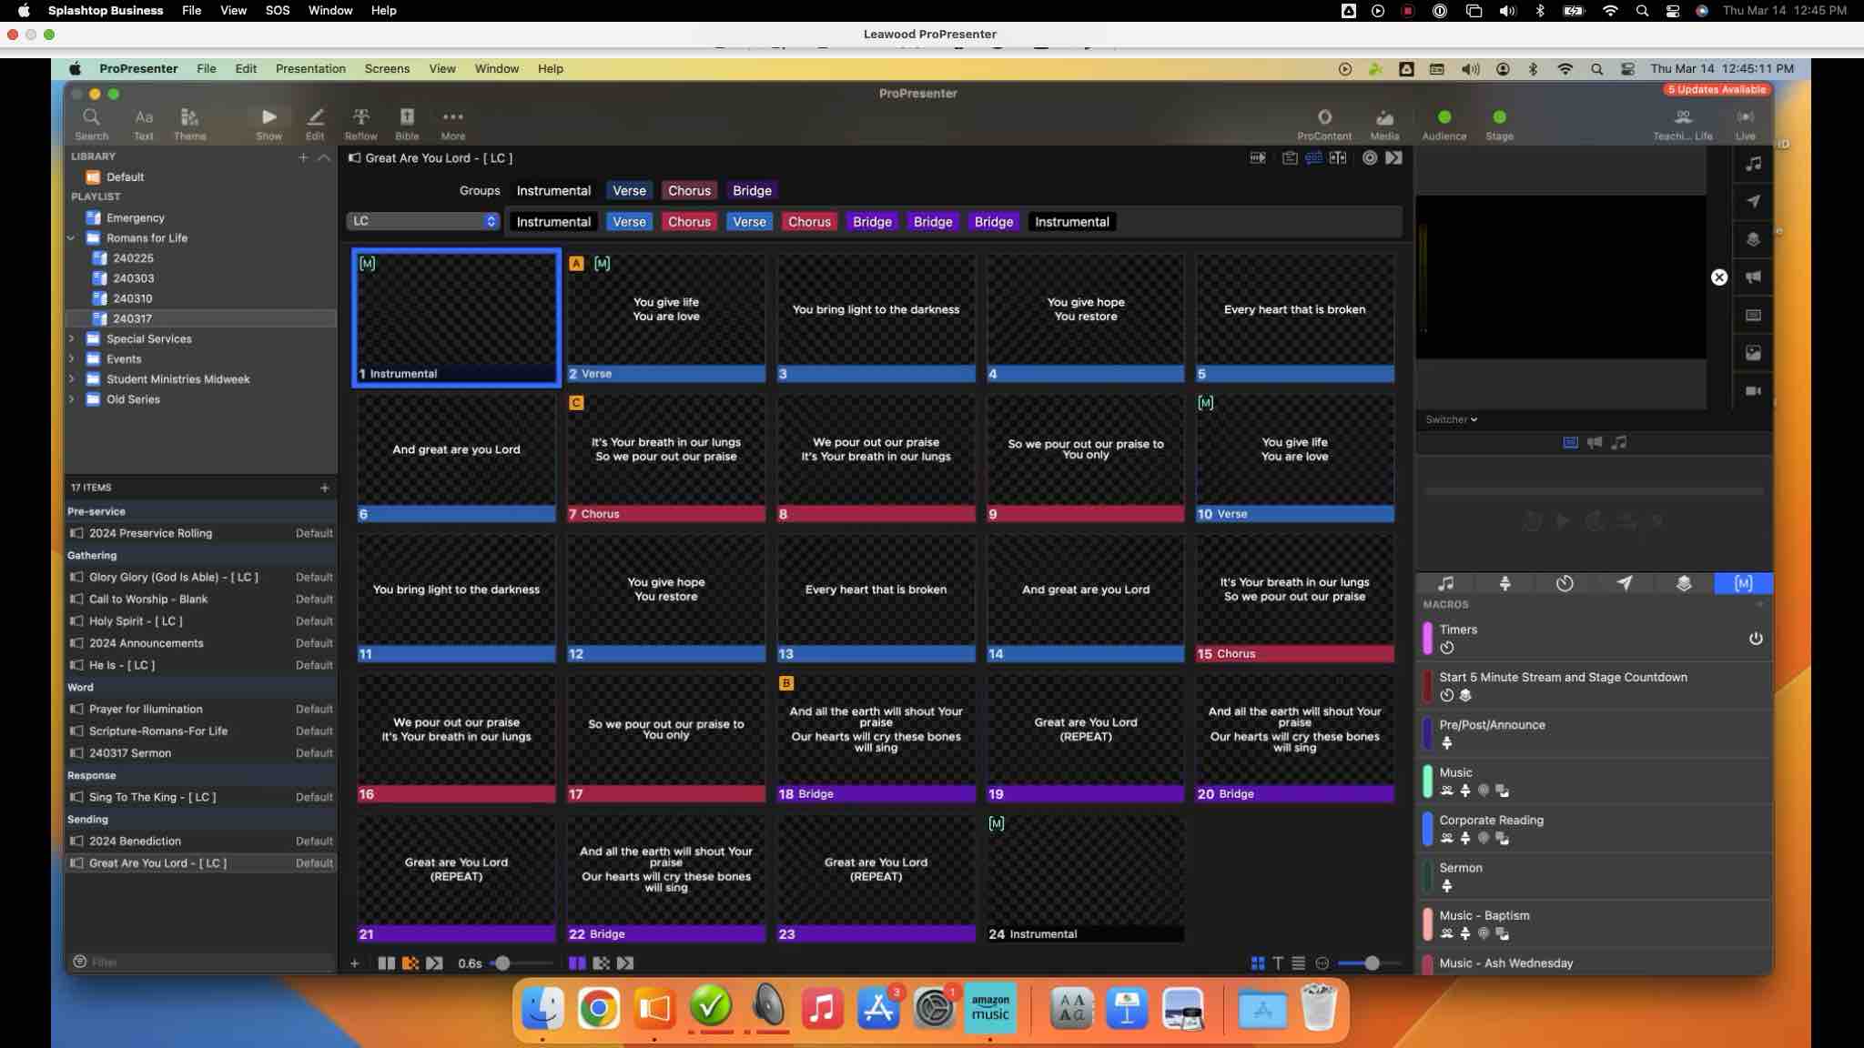Screen dimensions: 1864x1048
Task: Open the Timers clock tab icon
Action: pos(1564,583)
